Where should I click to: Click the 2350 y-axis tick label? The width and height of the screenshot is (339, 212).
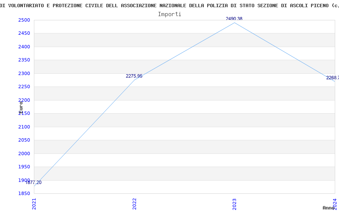pyautogui.click(x=24, y=60)
